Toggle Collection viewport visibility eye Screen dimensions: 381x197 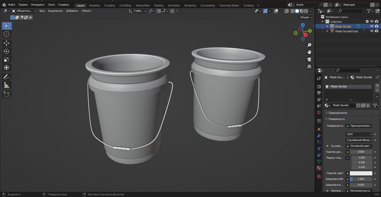[x=372, y=22]
